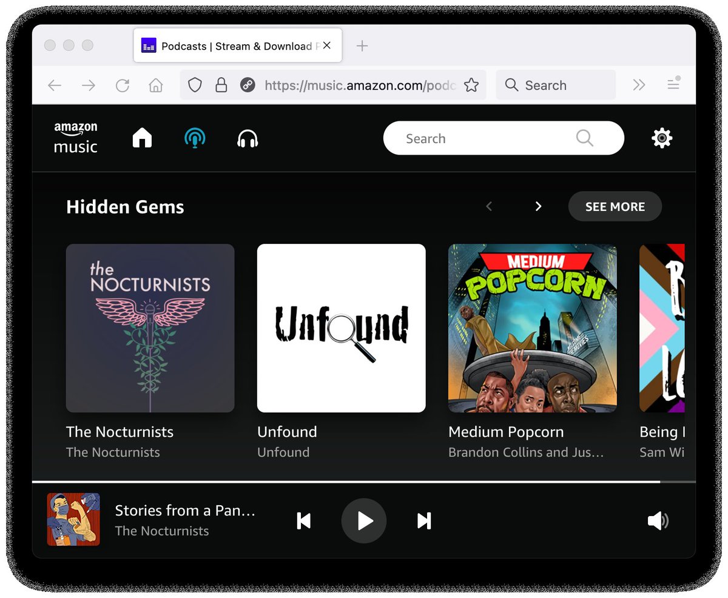Open Unfound podcast cover art
The width and height of the screenshot is (728, 598).
pos(342,328)
